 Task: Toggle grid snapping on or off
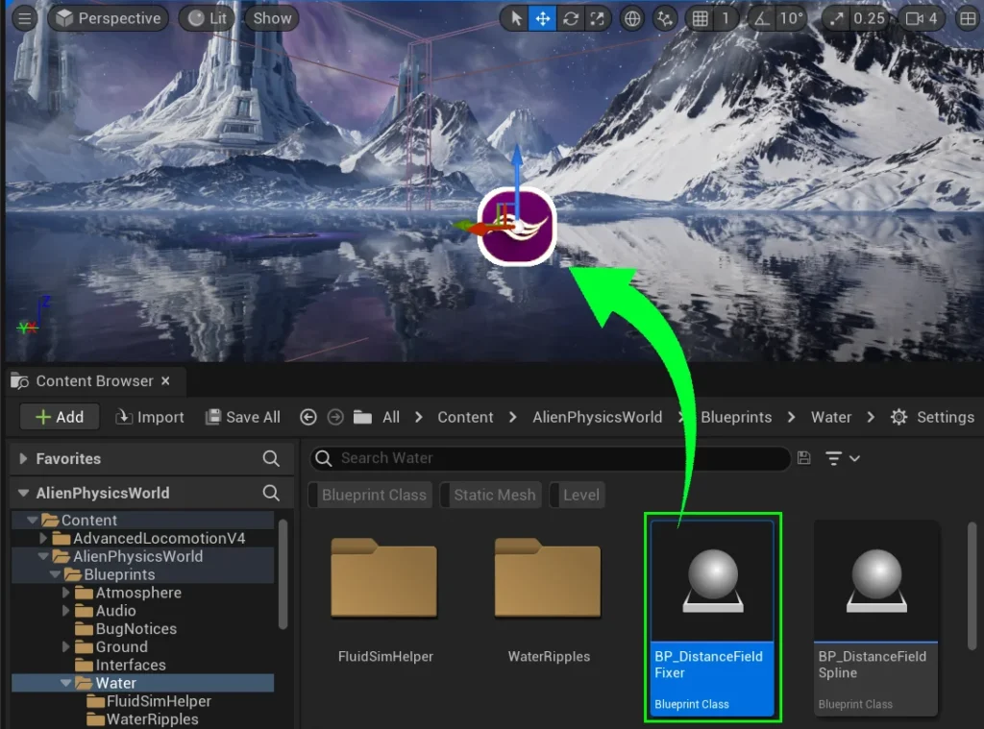[701, 18]
